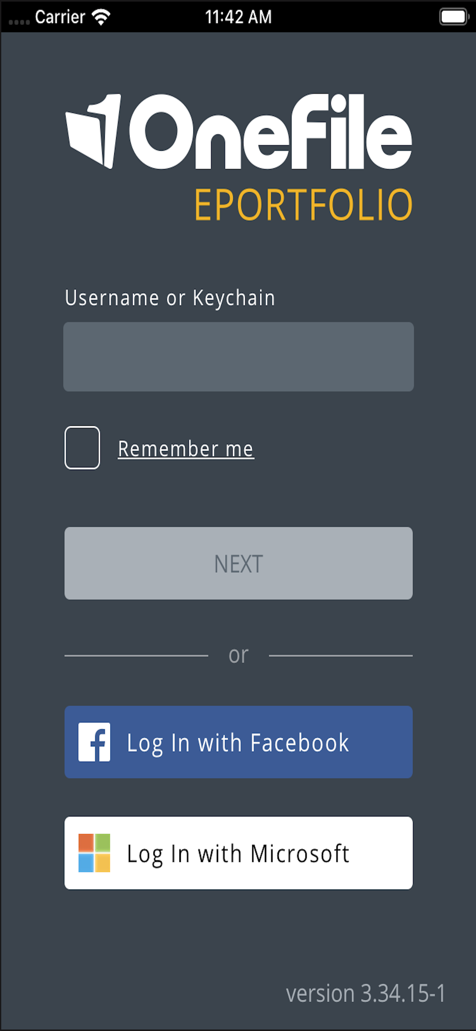Tap the Wi-Fi status icon
This screenshot has width=476, height=1031.
[x=101, y=17]
